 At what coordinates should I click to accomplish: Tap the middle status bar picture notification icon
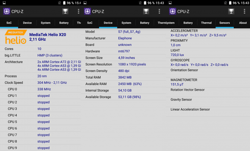tap(85, 3)
